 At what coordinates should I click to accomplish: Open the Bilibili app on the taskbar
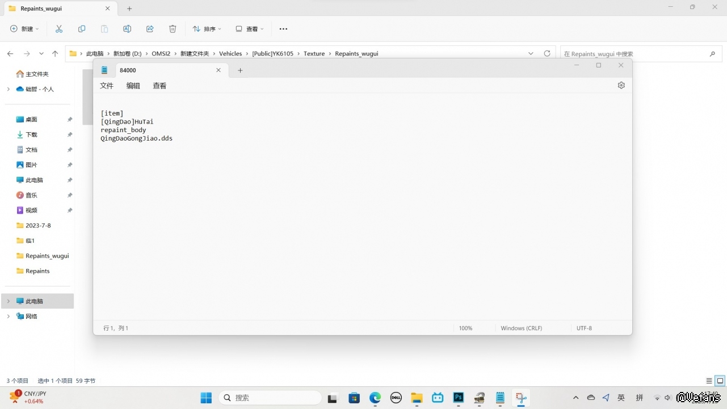(x=438, y=398)
